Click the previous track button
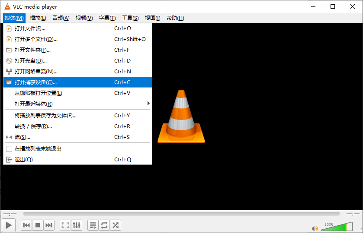The image size is (363, 233). (26, 225)
